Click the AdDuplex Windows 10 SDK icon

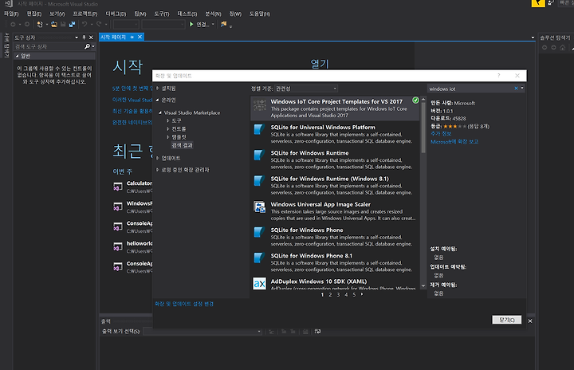(x=260, y=283)
